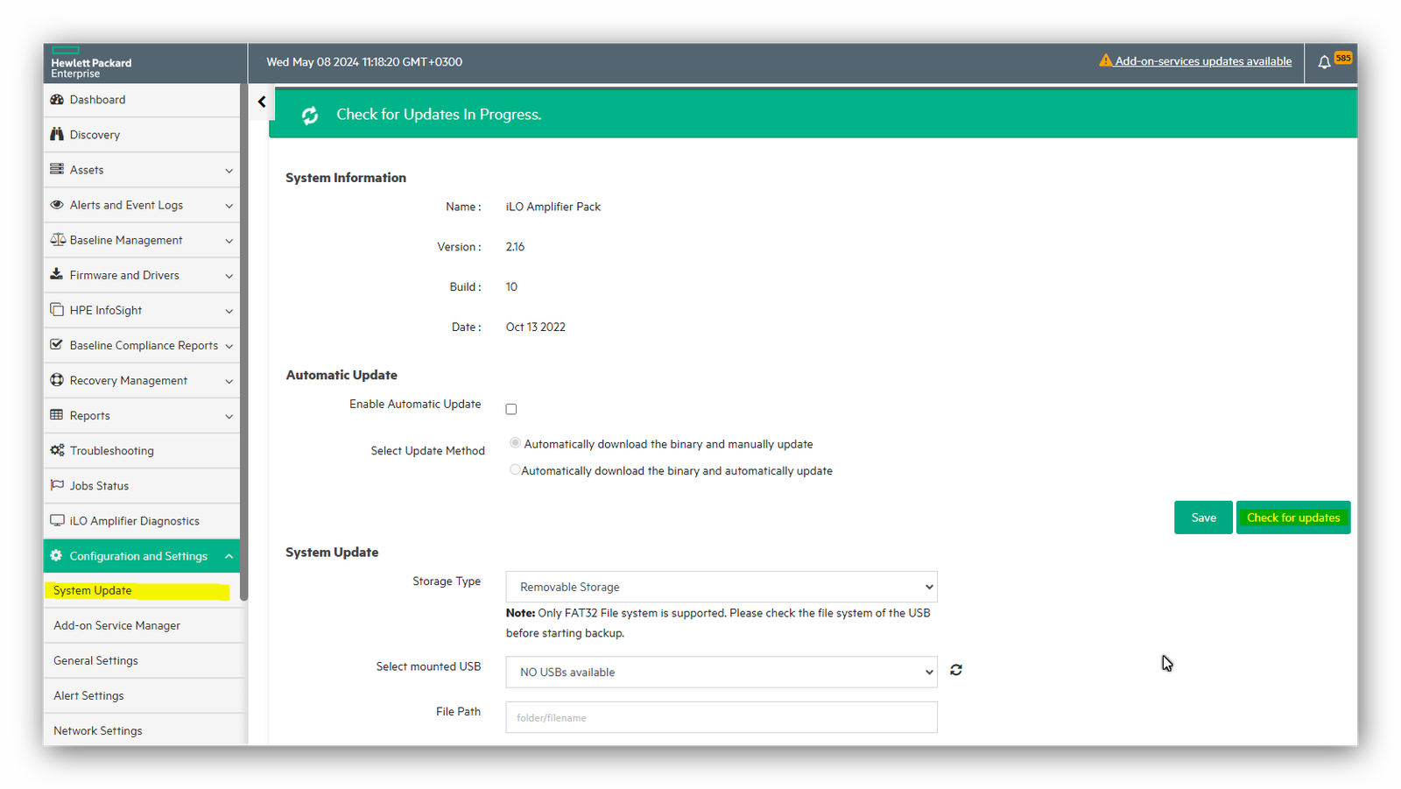Click the Discovery binoculars icon

click(x=57, y=134)
